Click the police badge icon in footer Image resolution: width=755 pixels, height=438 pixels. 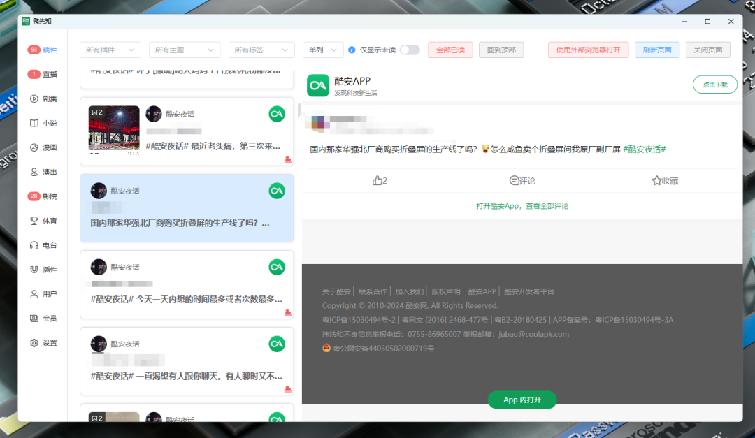coord(326,348)
